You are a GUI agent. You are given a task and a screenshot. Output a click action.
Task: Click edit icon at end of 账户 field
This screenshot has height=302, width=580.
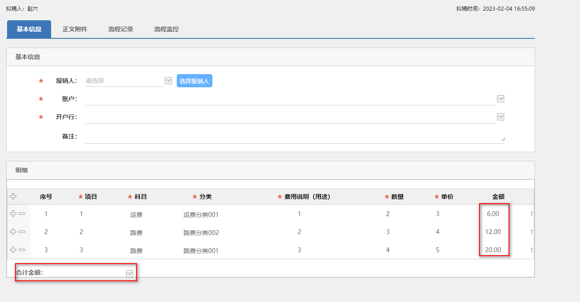pos(500,99)
